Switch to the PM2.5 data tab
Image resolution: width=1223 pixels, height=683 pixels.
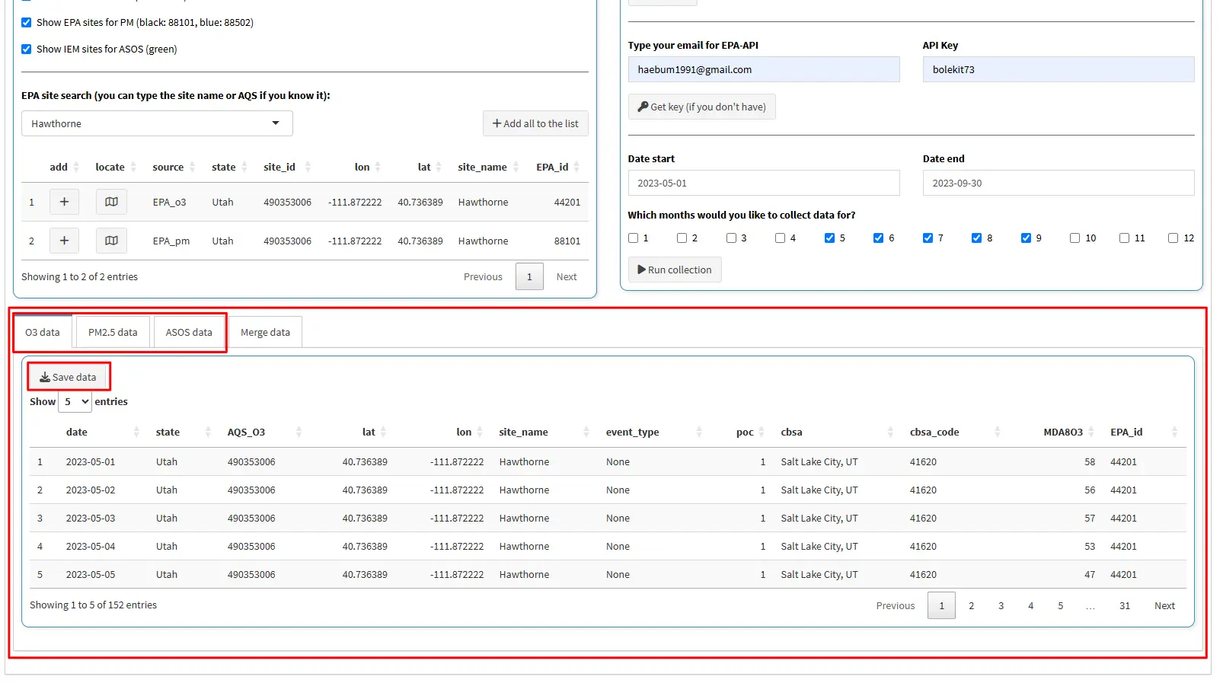click(113, 332)
